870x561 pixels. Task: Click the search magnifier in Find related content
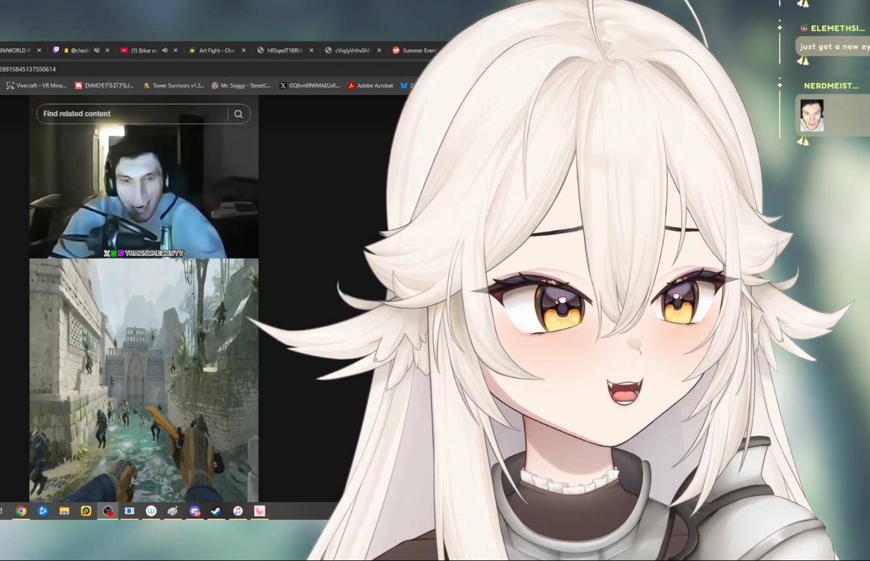pos(238,114)
